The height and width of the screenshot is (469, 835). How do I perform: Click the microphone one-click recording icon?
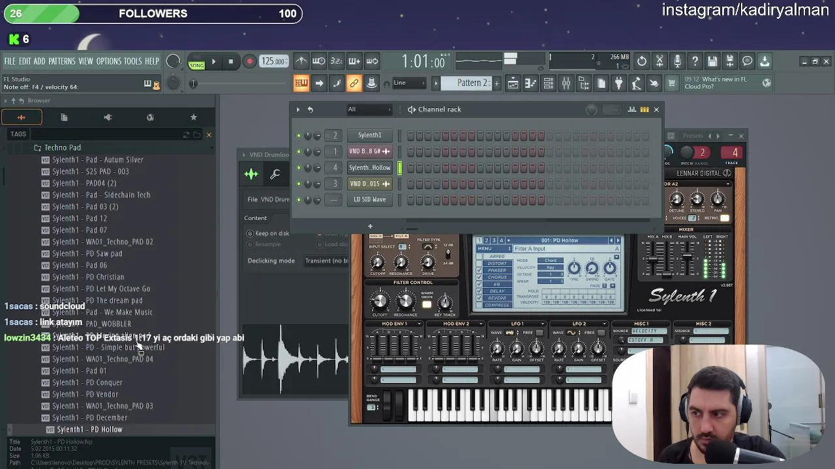pyautogui.click(x=677, y=61)
